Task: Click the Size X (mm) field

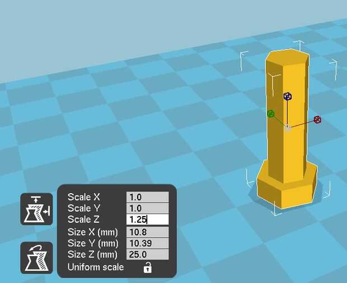Action: point(147,232)
